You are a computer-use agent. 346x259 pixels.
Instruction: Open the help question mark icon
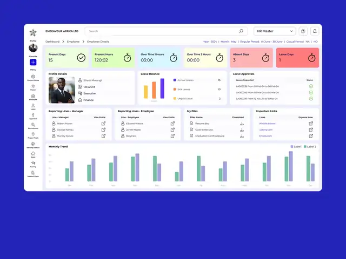[x=303, y=31]
